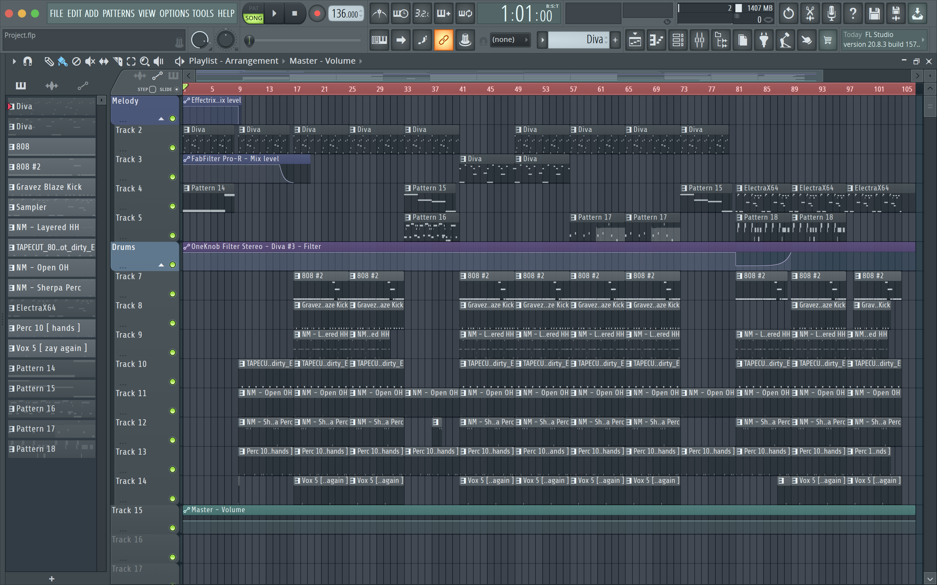Expand the arrow left of Diva selector
937x585 pixels.
[x=542, y=40]
